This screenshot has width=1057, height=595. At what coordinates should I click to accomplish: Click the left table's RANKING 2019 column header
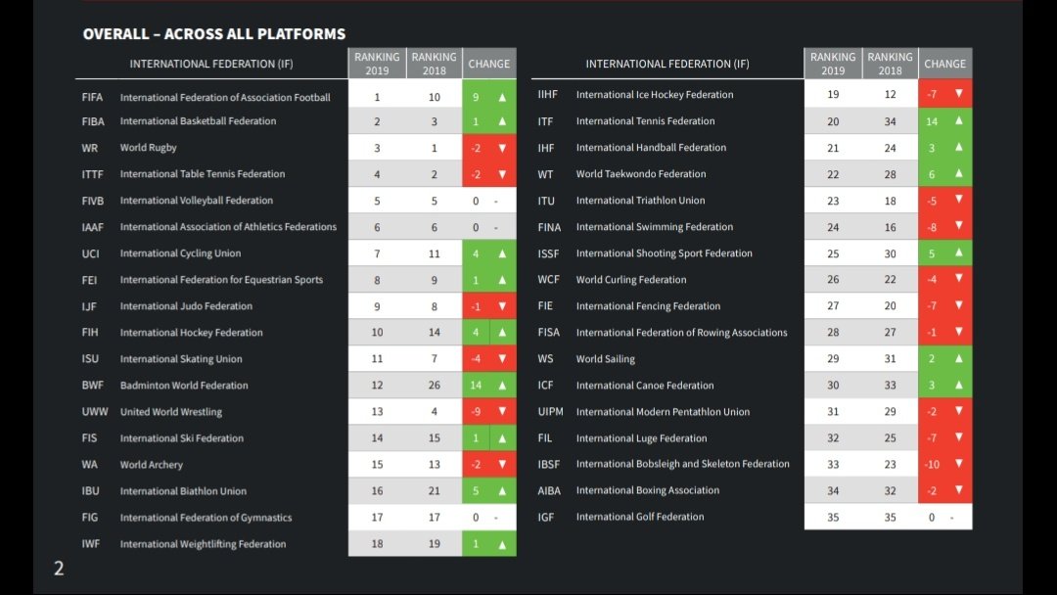[x=377, y=64]
